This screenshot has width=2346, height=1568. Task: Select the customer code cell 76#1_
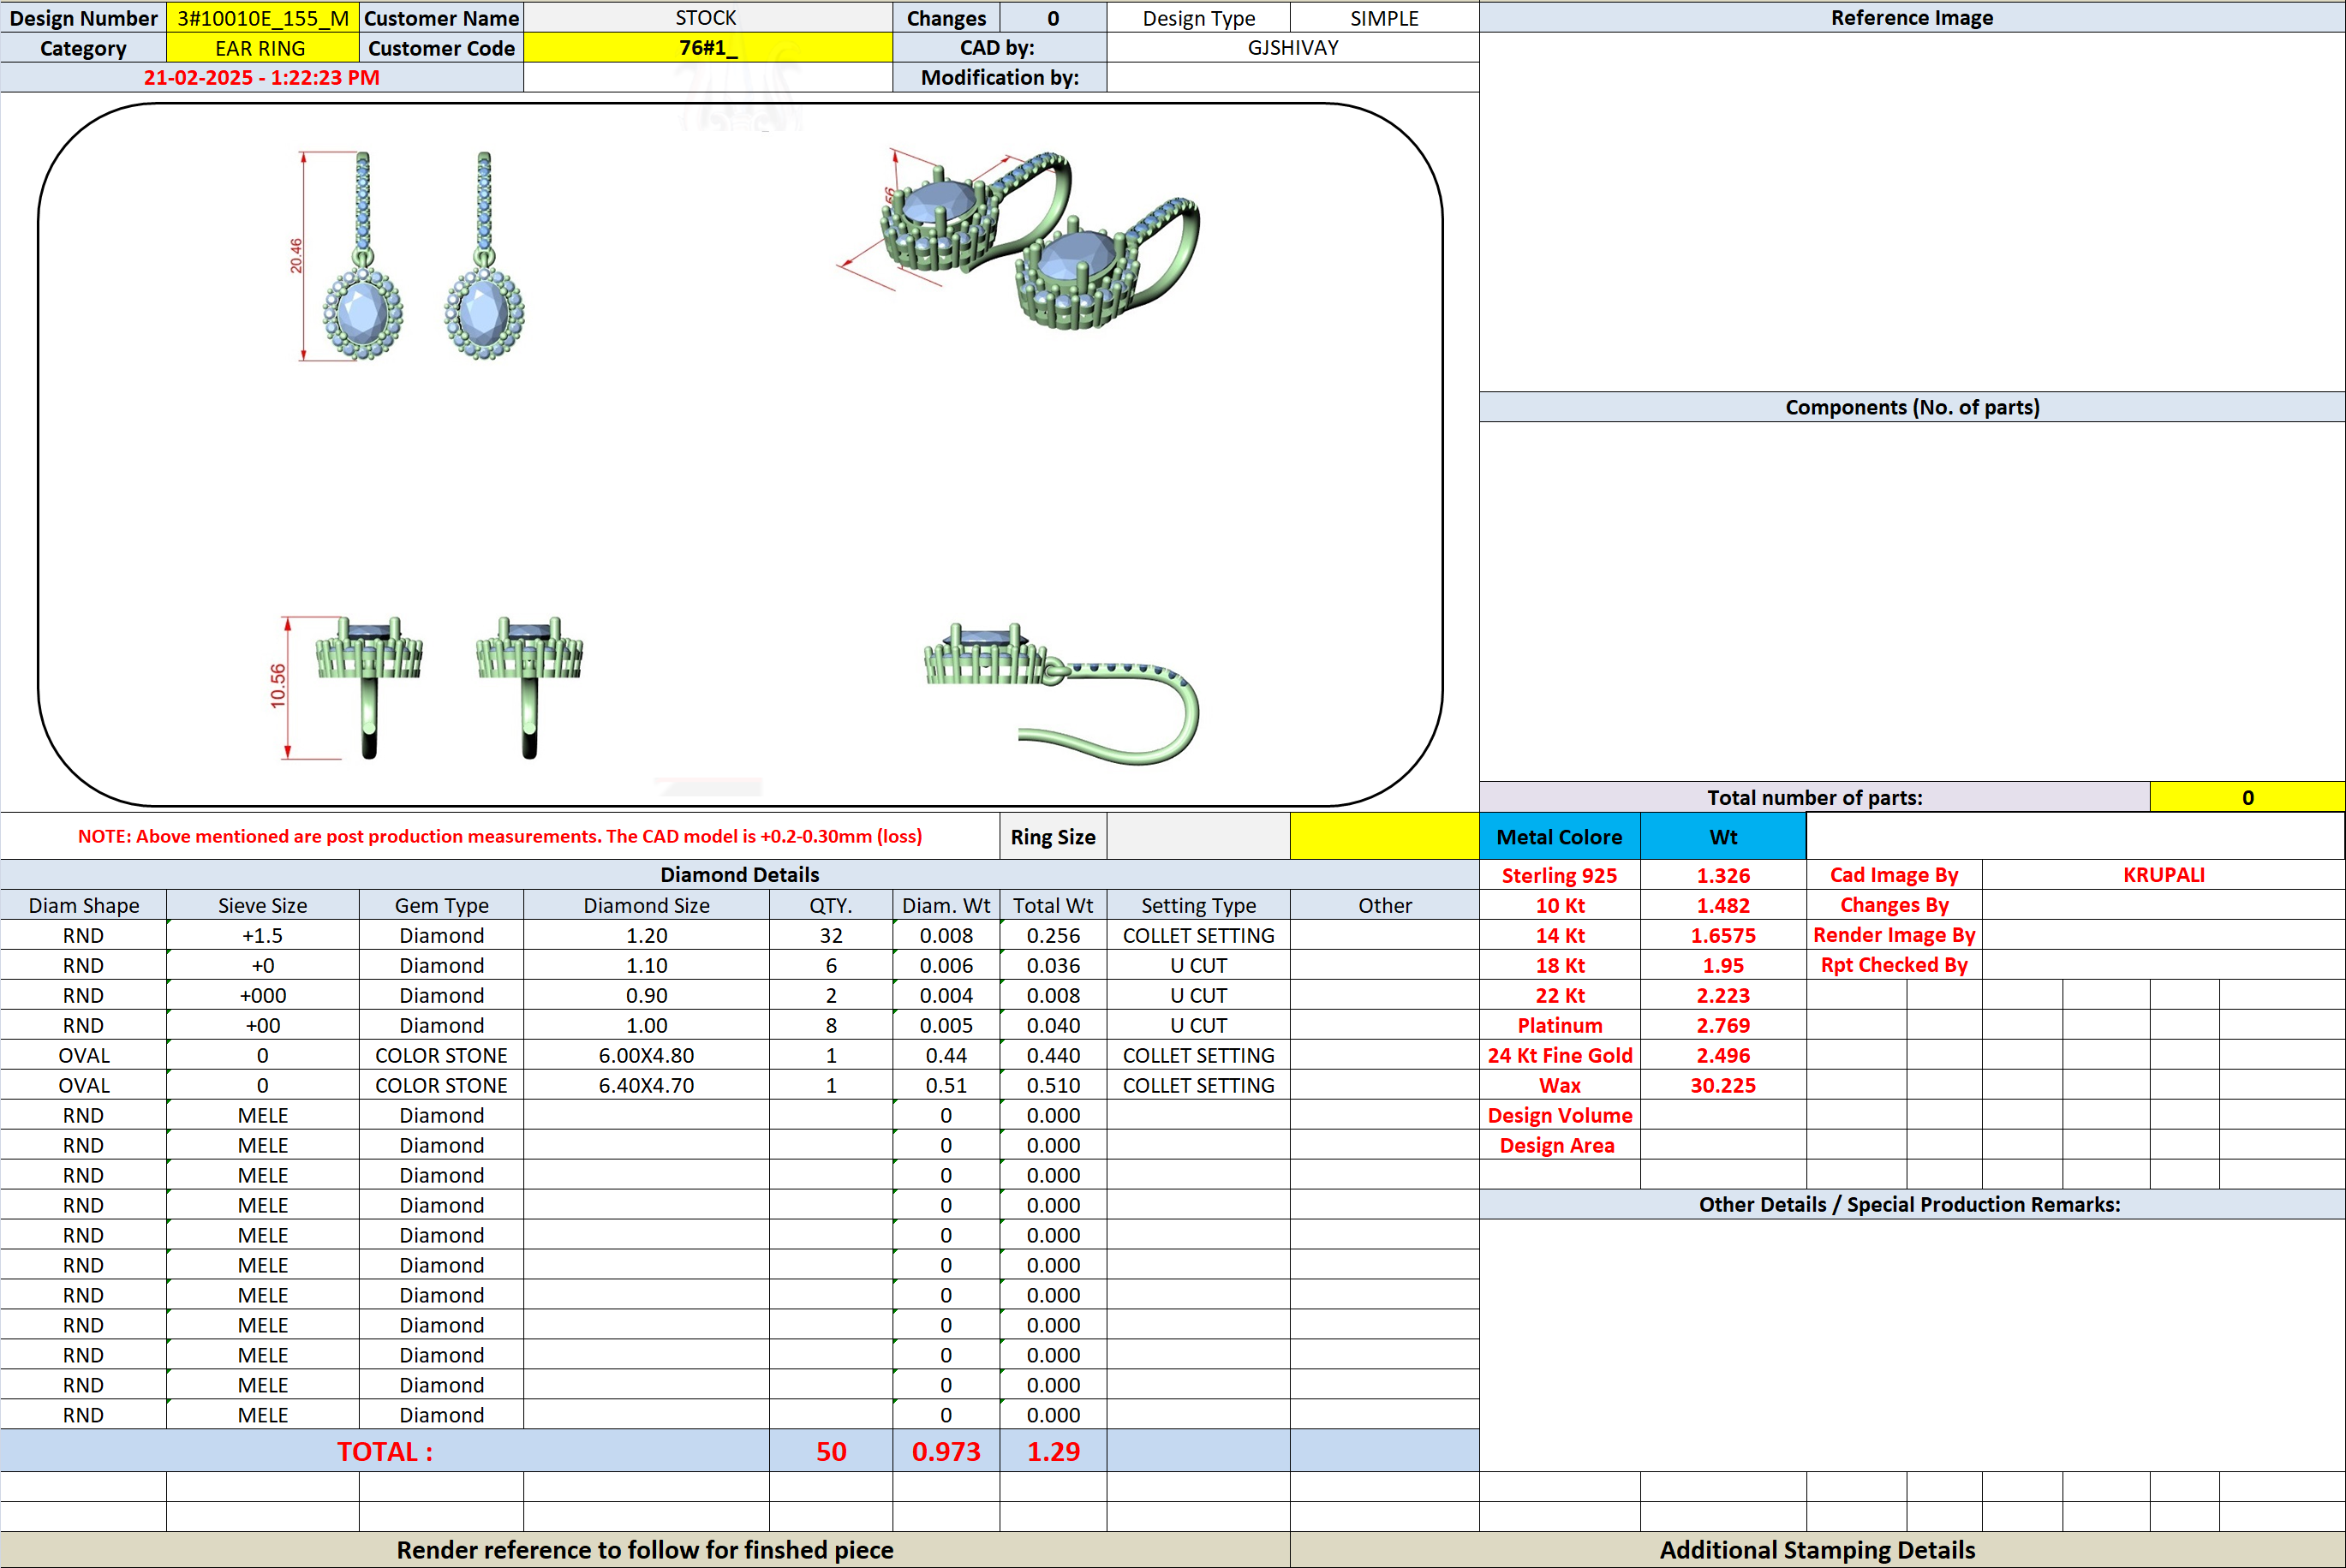click(x=707, y=48)
